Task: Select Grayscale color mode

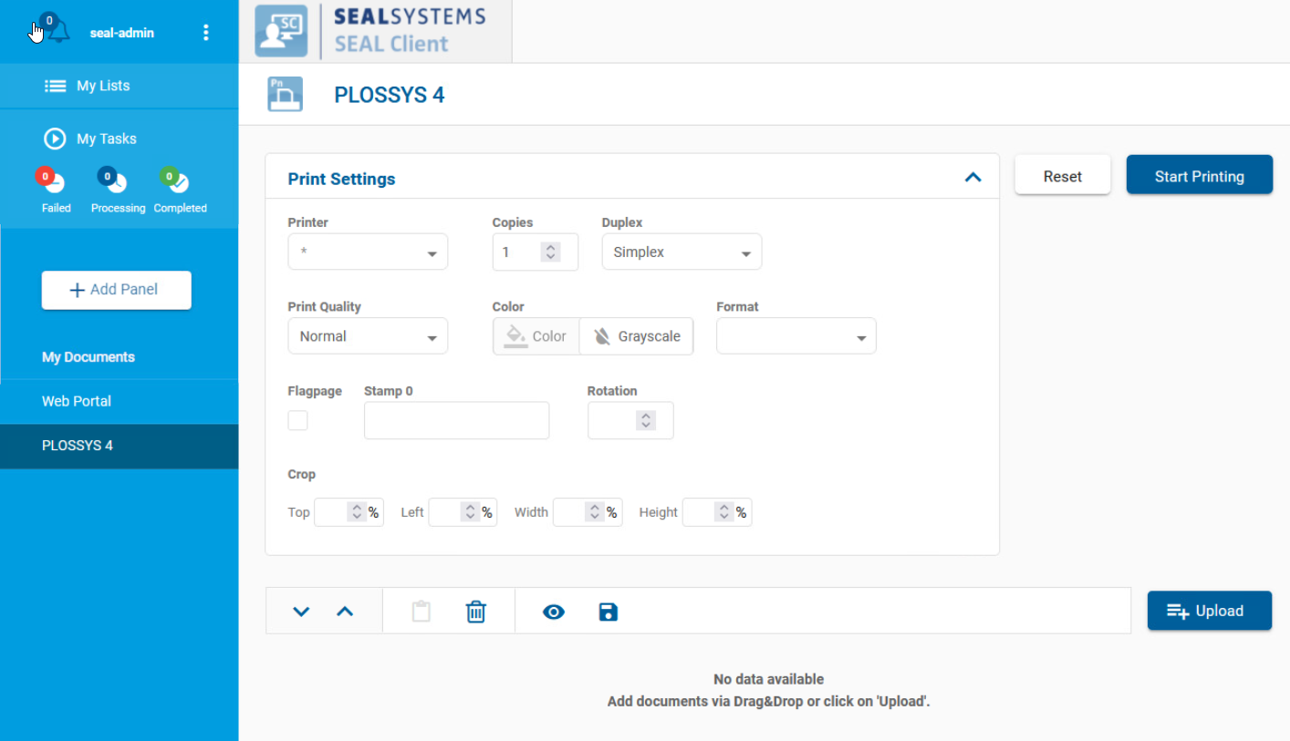Action: (637, 336)
